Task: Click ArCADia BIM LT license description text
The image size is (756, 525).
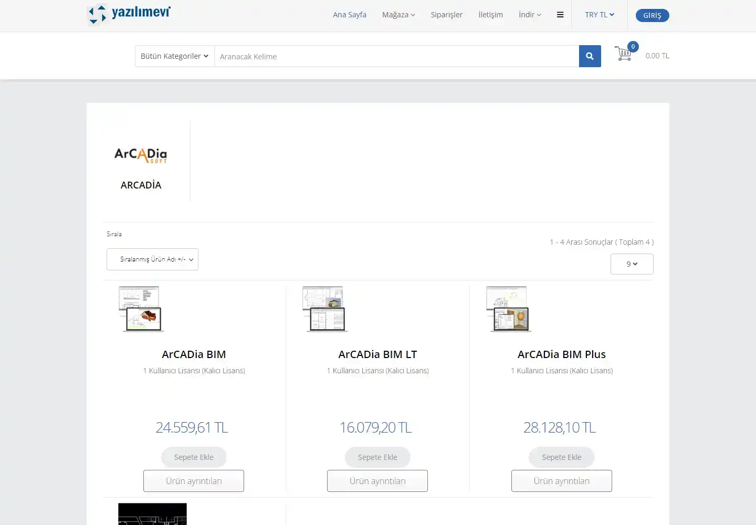Action: 377,371
